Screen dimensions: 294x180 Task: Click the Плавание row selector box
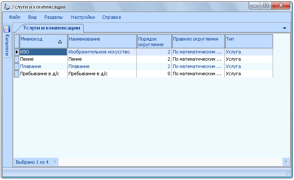coord(17,66)
